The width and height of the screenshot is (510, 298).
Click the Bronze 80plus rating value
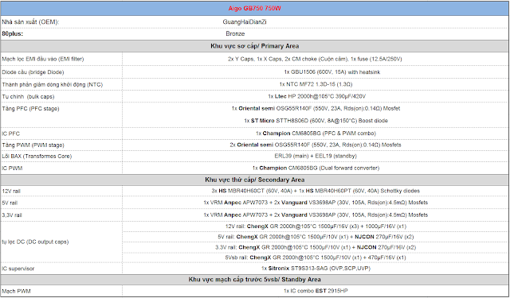(235, 33)
